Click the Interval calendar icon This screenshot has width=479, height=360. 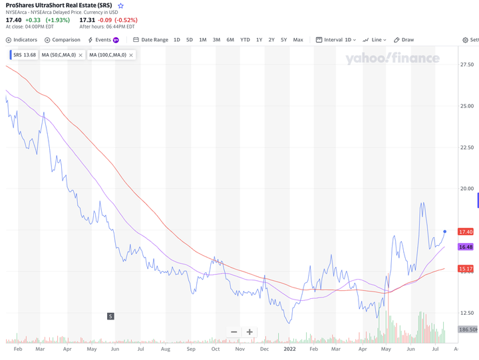pos(319,40)
